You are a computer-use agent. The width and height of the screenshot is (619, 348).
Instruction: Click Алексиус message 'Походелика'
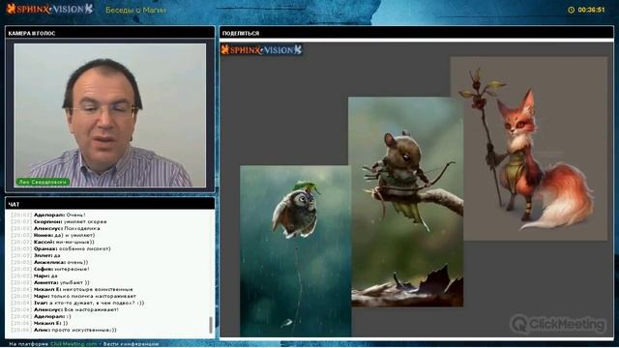tap(56, 228)
